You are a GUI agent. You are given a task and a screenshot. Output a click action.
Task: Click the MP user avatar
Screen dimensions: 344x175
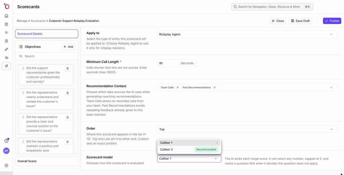[6, 151]
